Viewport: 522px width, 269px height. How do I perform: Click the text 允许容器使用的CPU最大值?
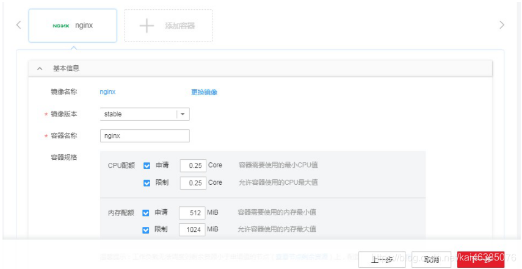coord(278,182)
